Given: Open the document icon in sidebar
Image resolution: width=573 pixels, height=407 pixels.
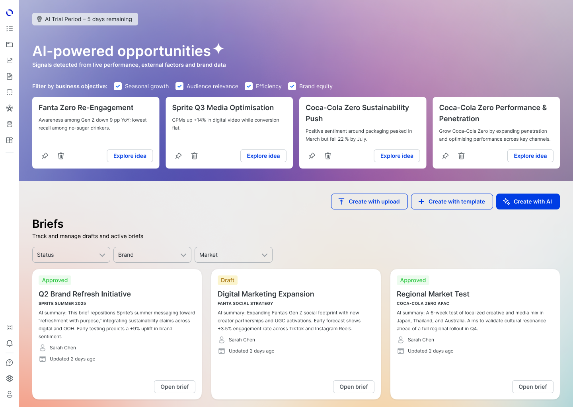Looking at the screenshot, I should point(10,76).
